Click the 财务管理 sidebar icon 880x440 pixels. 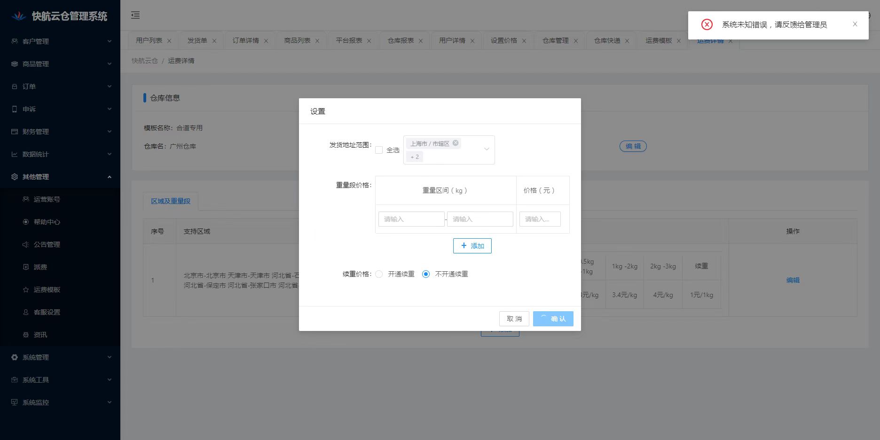tap(15, 132)
